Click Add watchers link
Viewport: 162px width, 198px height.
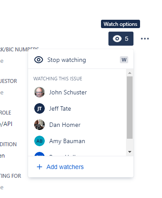[65, 167]
